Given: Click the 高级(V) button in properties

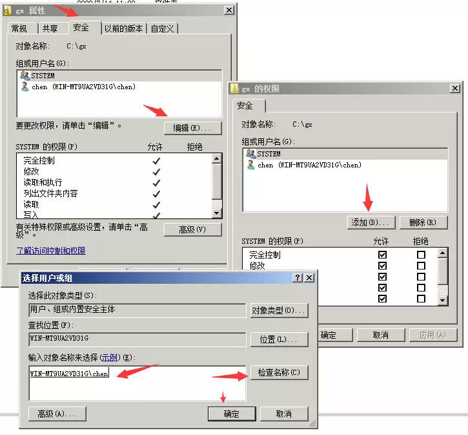Looking at the screenshot, I should tap(192, 229).
